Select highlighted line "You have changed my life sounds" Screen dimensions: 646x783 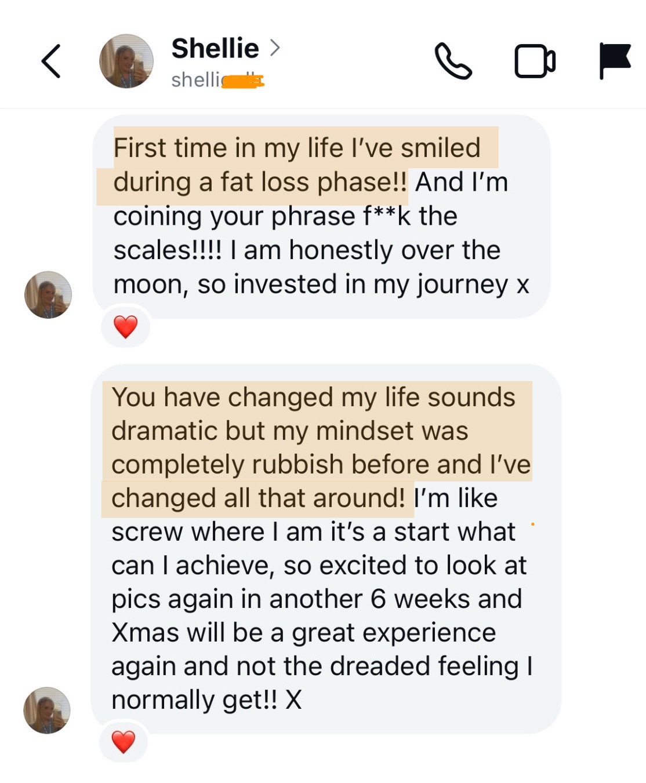pos(313,398)
